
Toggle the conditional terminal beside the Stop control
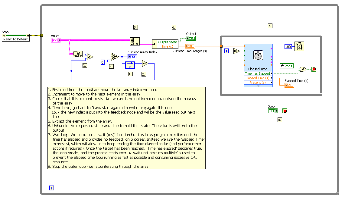tap(284, 111)
